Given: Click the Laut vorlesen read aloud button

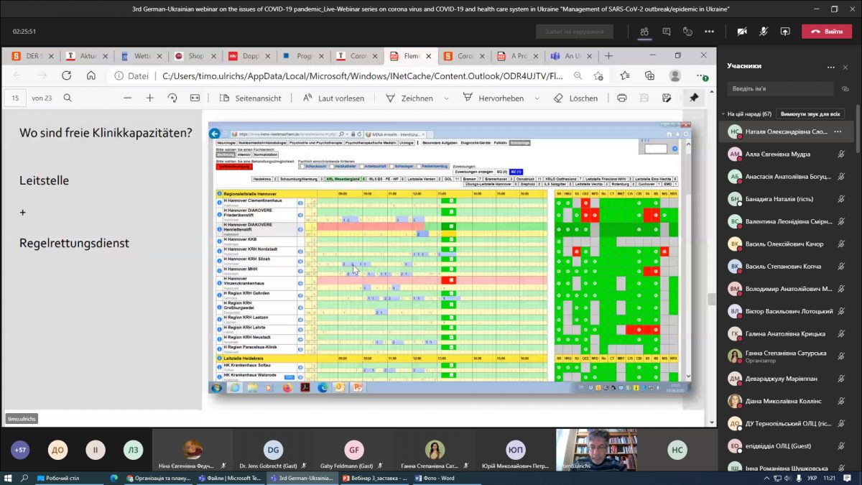Looking at the screenshot, I should coord(334,98).
